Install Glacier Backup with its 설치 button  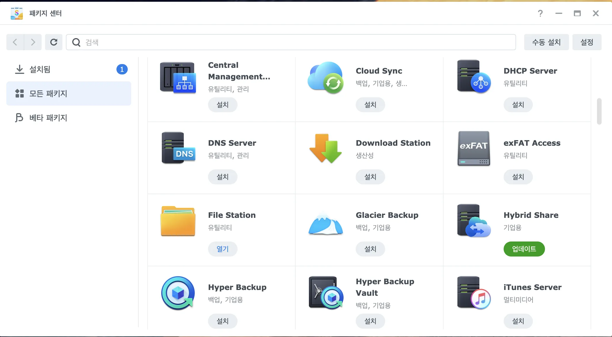pyautogui.click(x=370, y=249)
